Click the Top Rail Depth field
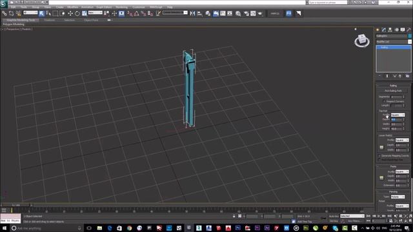 point(396,119)
